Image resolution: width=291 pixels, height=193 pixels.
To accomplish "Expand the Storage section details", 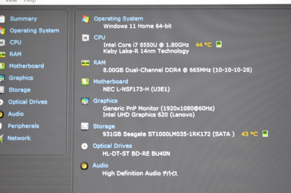I will pyautogui.click(x=104, y=126).
